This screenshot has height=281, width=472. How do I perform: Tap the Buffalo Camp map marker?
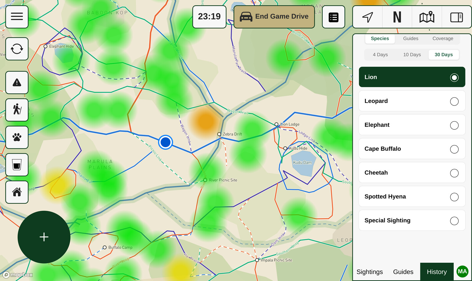click(104, 247)
